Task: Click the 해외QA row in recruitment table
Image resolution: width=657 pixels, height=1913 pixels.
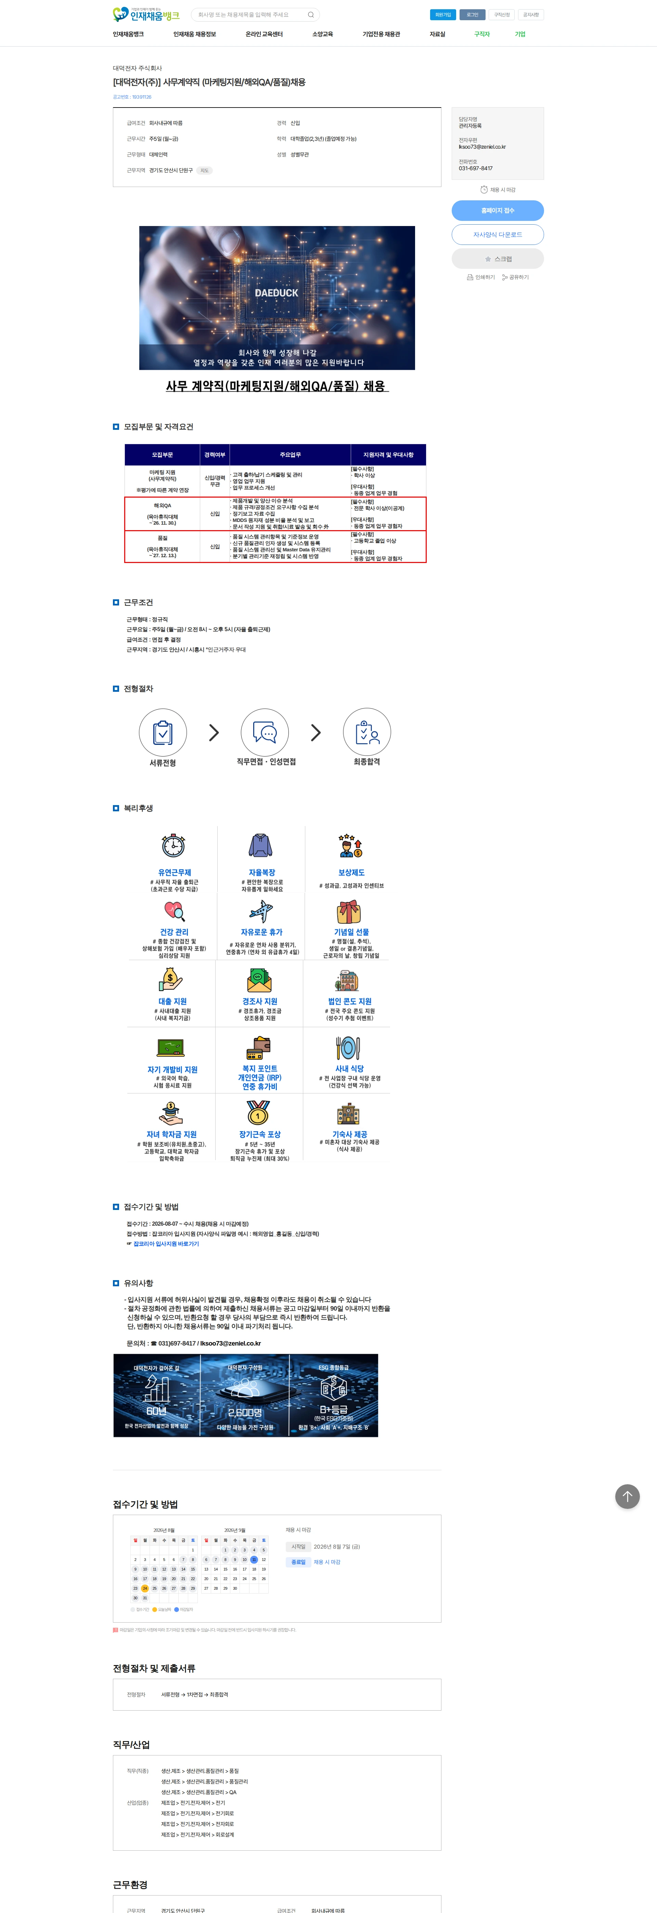Action: pyautogui.click(x=275, y=514)
